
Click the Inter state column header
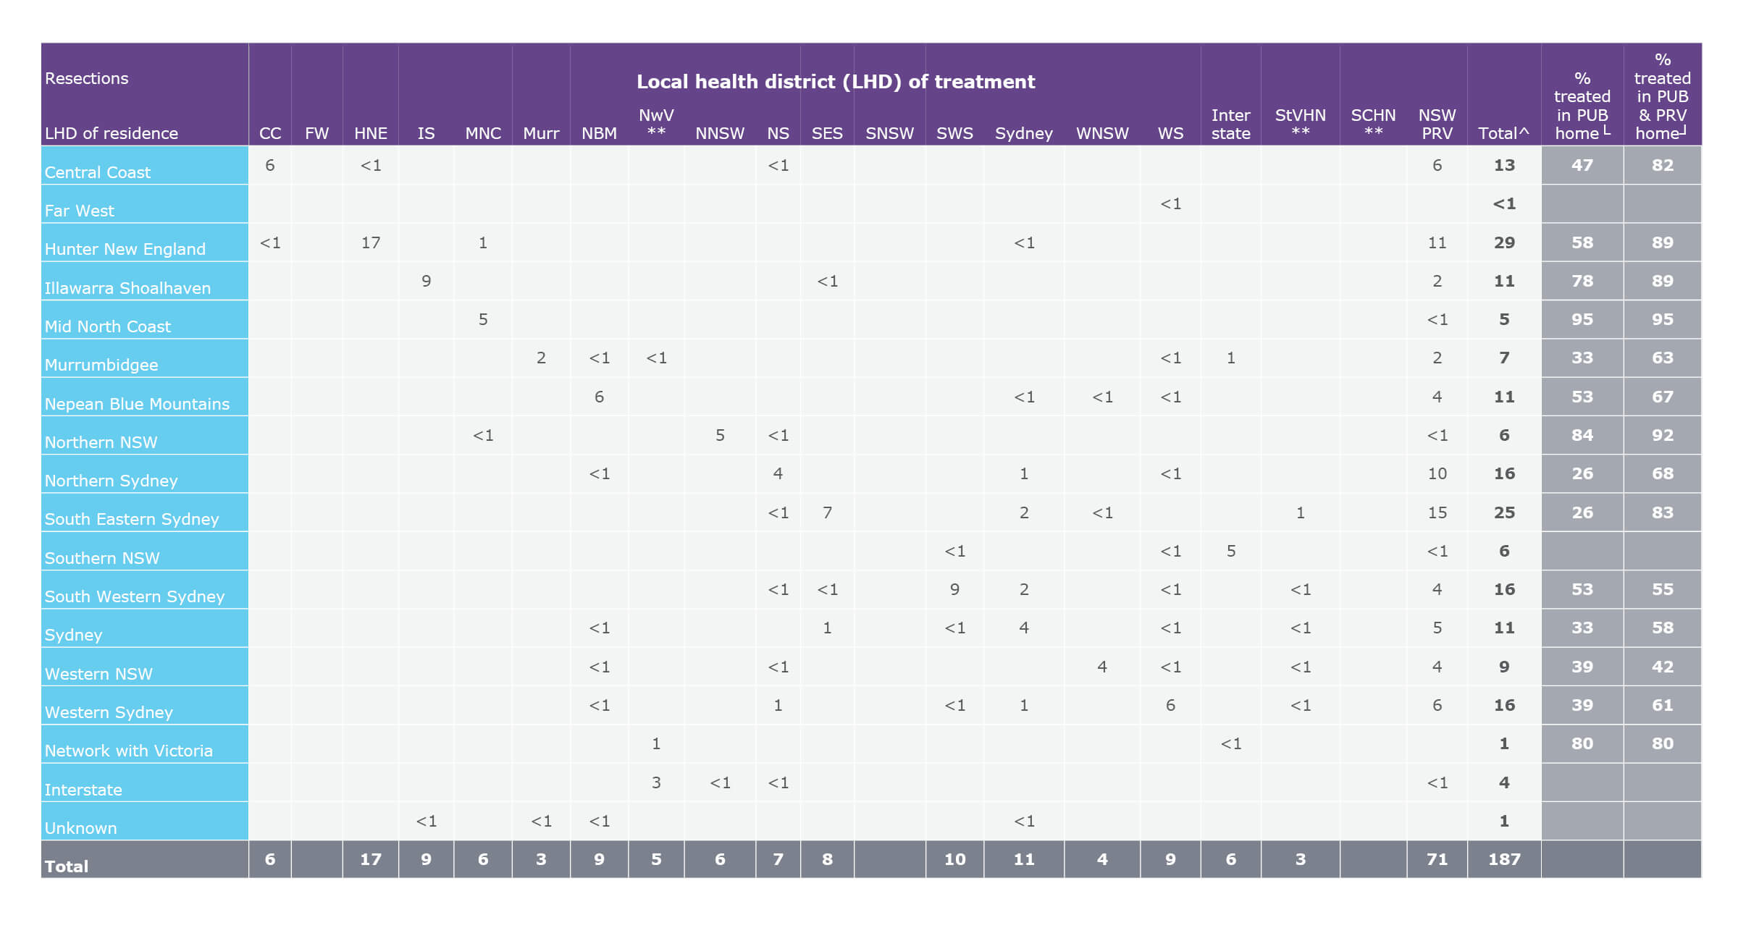point(1230,124)
